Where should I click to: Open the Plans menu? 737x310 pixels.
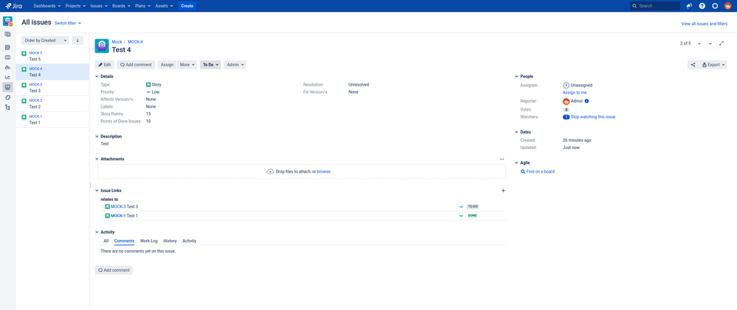pos(143,6)
